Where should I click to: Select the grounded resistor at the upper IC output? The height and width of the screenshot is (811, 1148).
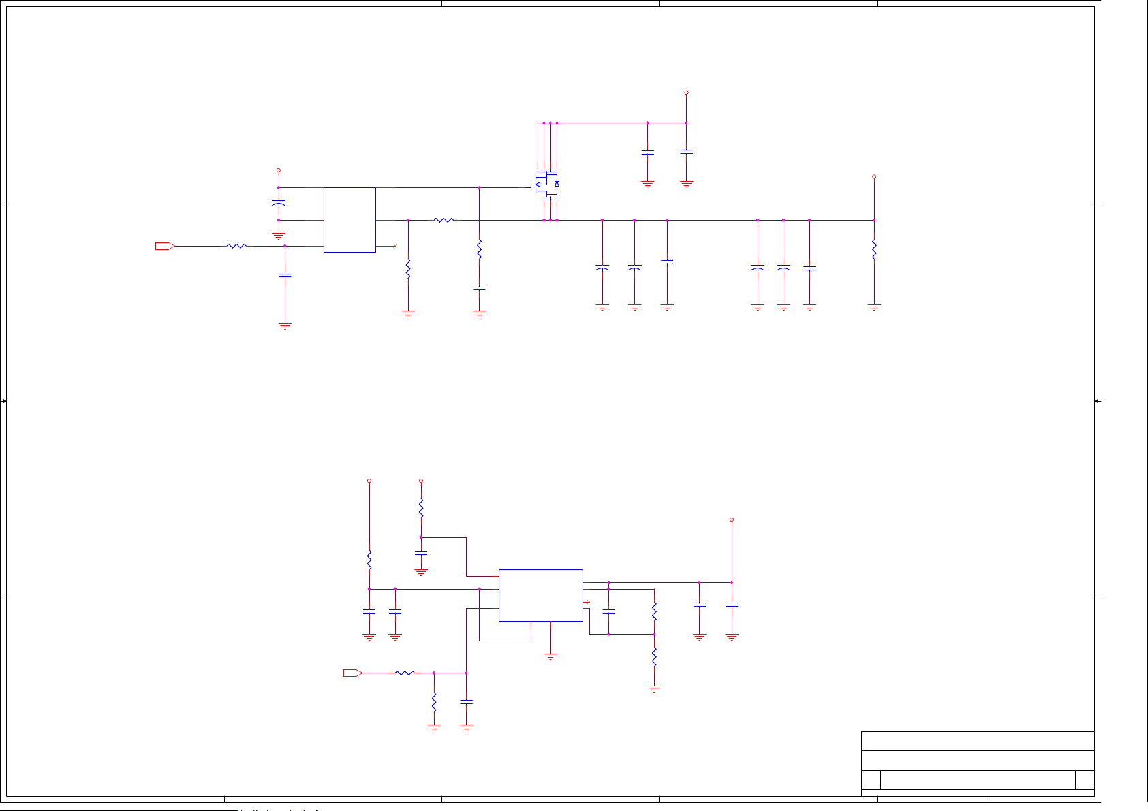[x=408, y=269]
